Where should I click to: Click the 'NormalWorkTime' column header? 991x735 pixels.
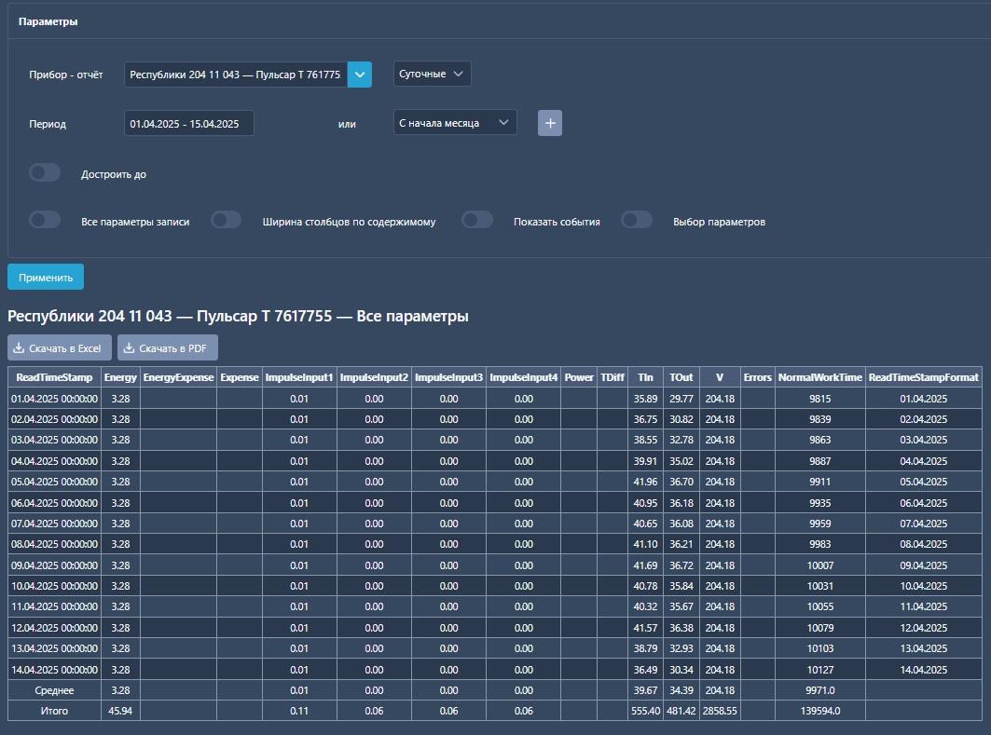tap(819, 377)
